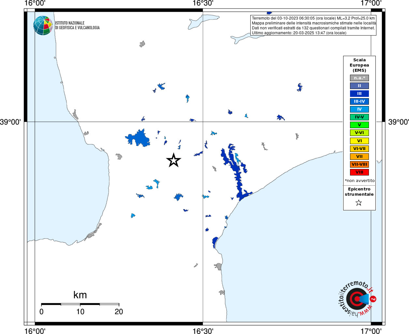Select the VI-VII legend swatch
This screenshot has width=409, height=334.
pyautogui.click(x=359, y=149)
